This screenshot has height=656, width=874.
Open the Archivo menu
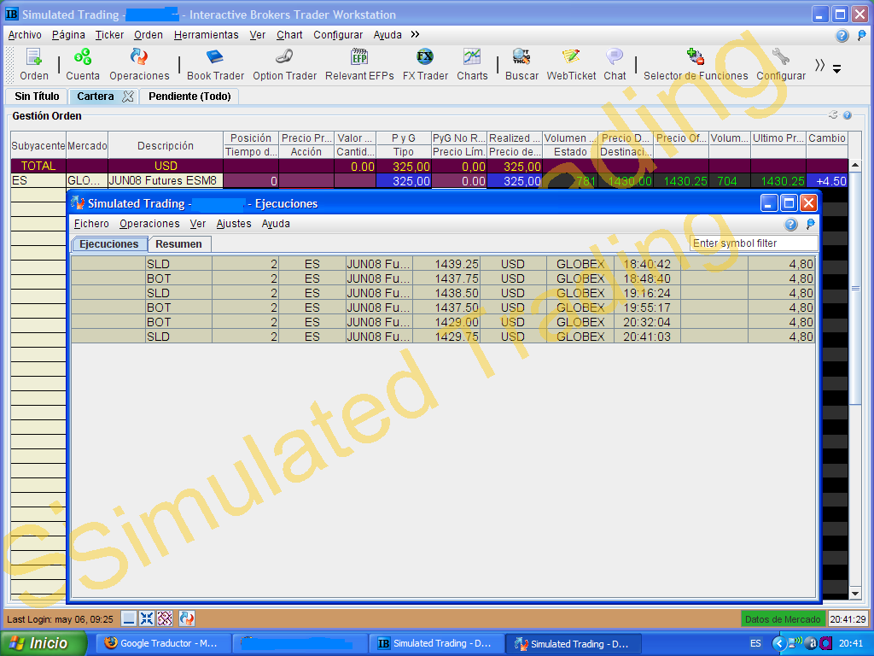pyautogui.click(x=25, y=34)
